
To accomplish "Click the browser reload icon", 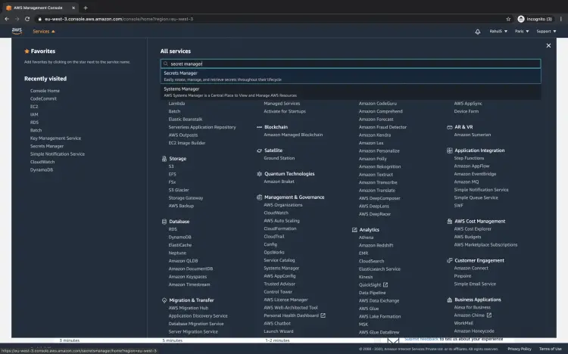I will (x=27, y=18).
